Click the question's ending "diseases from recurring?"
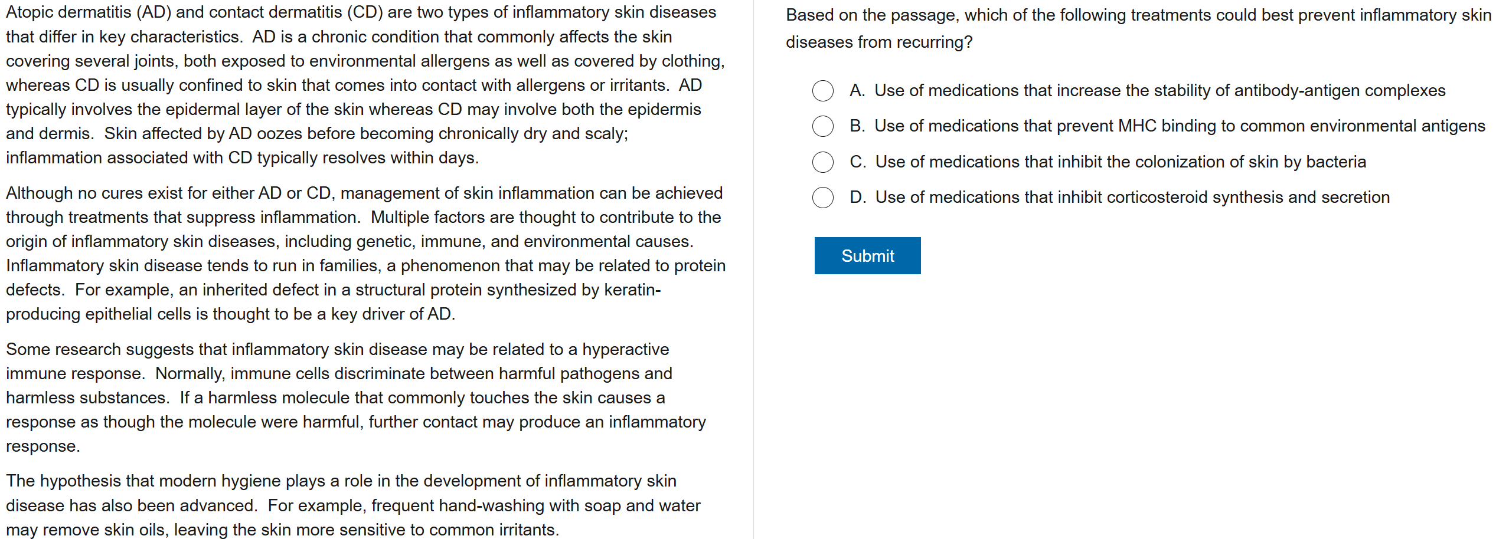The height and width of the screenshot is (539, 1496). tap(878, 42)
